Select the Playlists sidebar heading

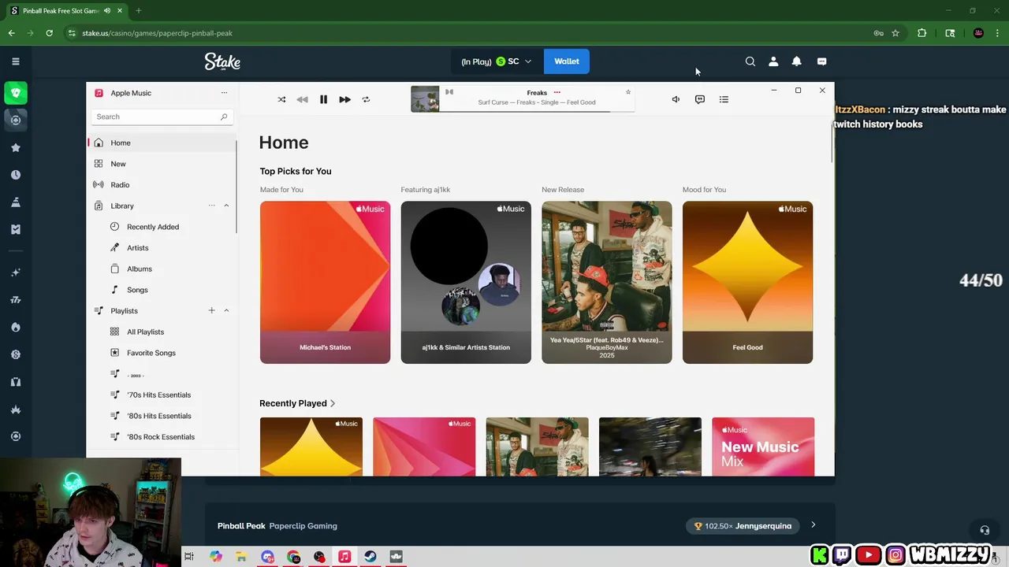pos(124,311)
